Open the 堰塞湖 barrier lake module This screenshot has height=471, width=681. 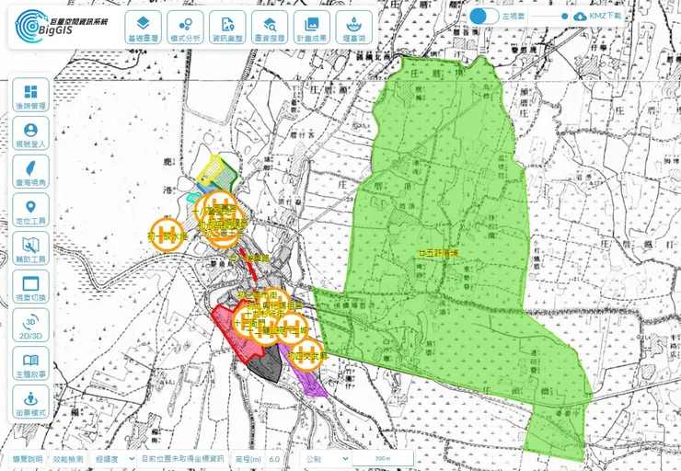click(x=353, y=28)
